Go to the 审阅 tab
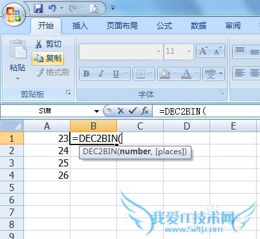 233,26
